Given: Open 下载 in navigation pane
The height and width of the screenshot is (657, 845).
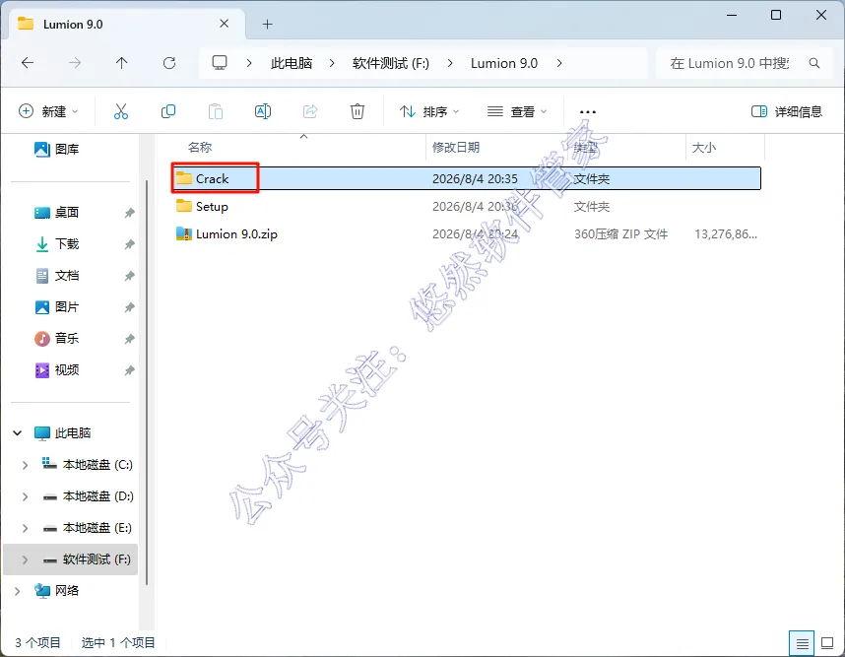Looking at the screenshot, I should 67,243.
